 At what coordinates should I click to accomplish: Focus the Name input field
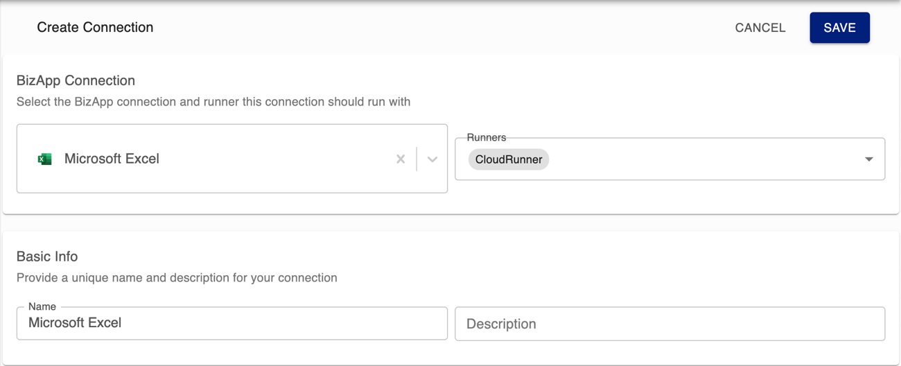pyautogui.click(x=232, y=323)
